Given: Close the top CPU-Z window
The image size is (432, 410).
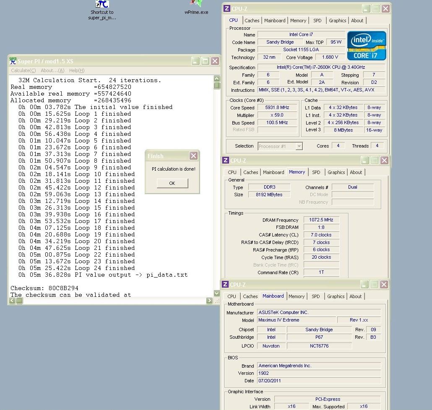Looking at the screenshot, I should [385, 8].
